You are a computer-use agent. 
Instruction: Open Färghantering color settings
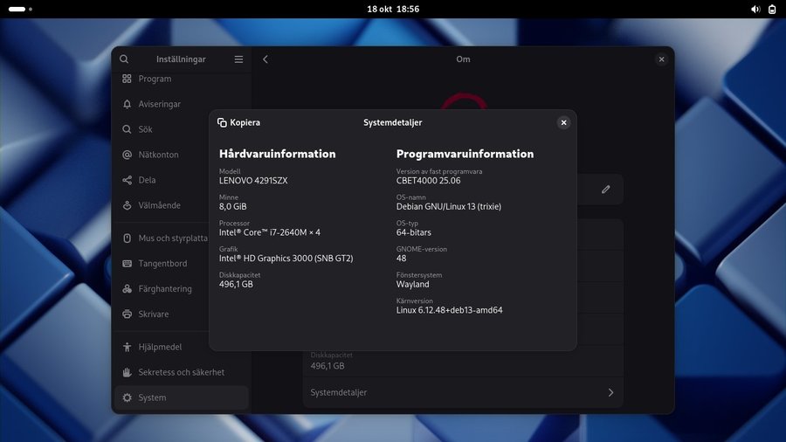[164, 289]
